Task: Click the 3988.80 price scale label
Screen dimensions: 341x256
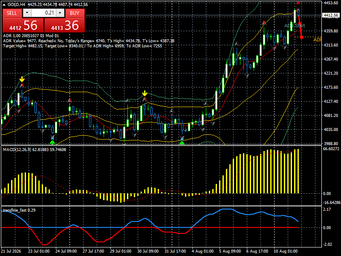Action: pos(331,144)
